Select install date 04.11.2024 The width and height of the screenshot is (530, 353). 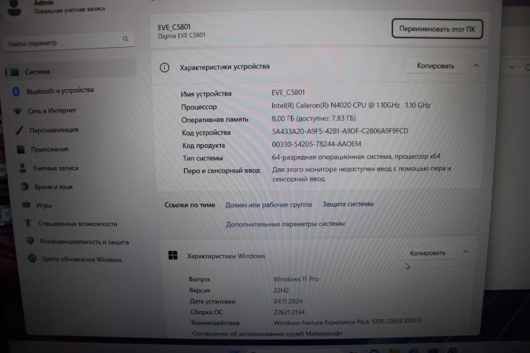[288, 301]
